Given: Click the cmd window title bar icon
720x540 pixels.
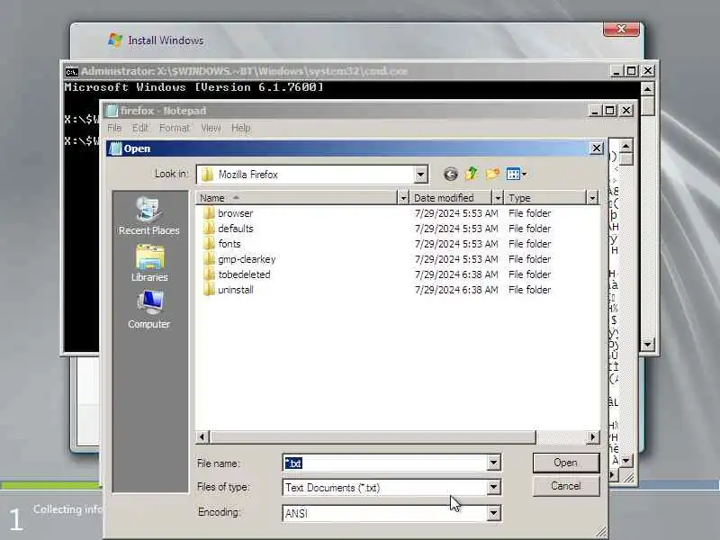Looking at the screenshot, I should pyautogui.click(x=71, y=72).
